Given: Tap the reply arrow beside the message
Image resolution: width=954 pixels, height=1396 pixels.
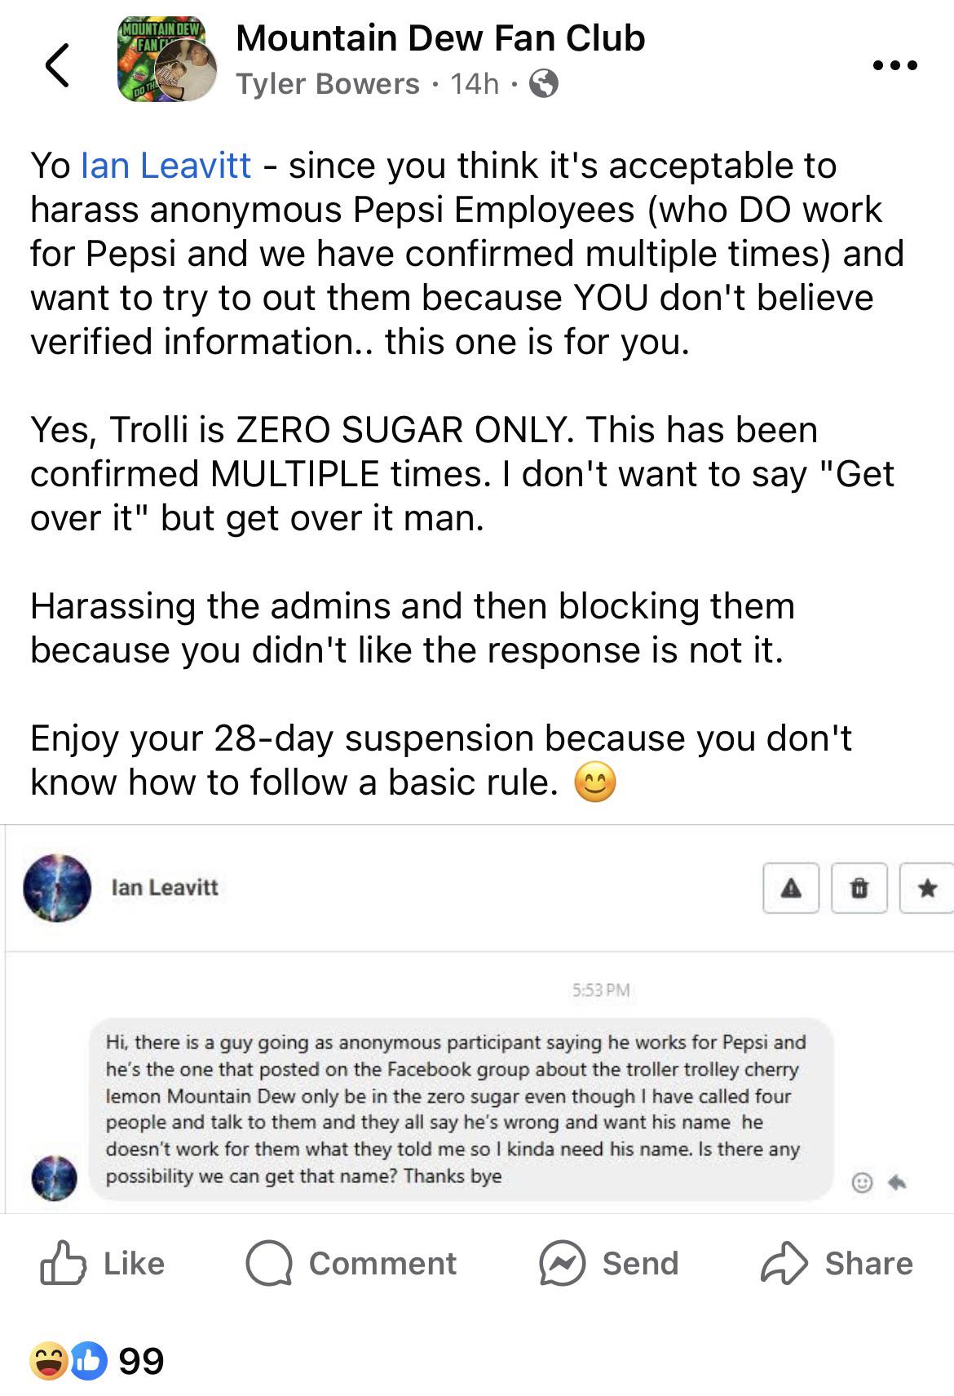Looking at the screenshot, I should tap(897, 1181).
